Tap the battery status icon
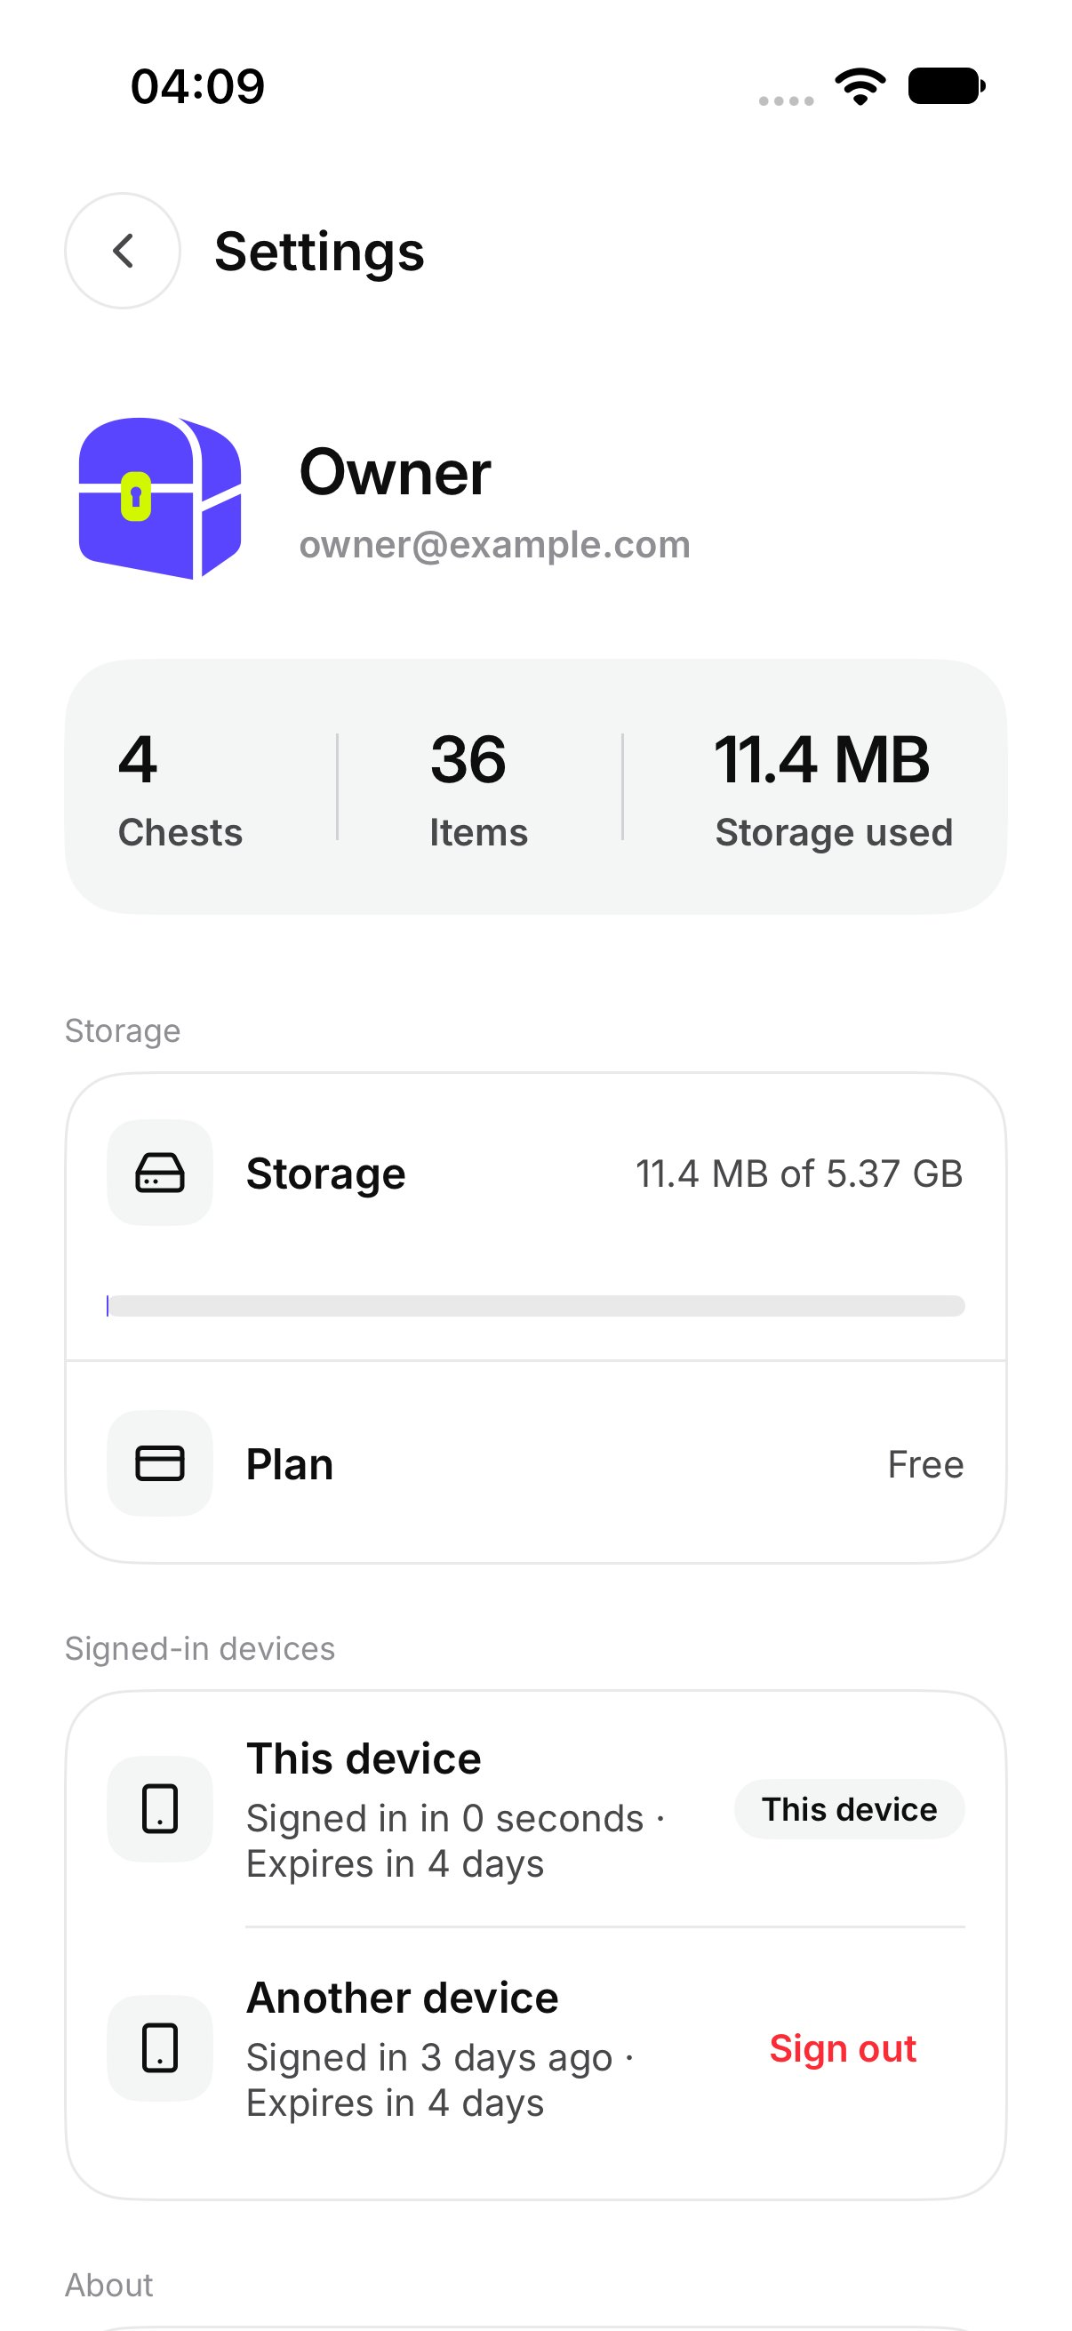 tap(947, 86)
